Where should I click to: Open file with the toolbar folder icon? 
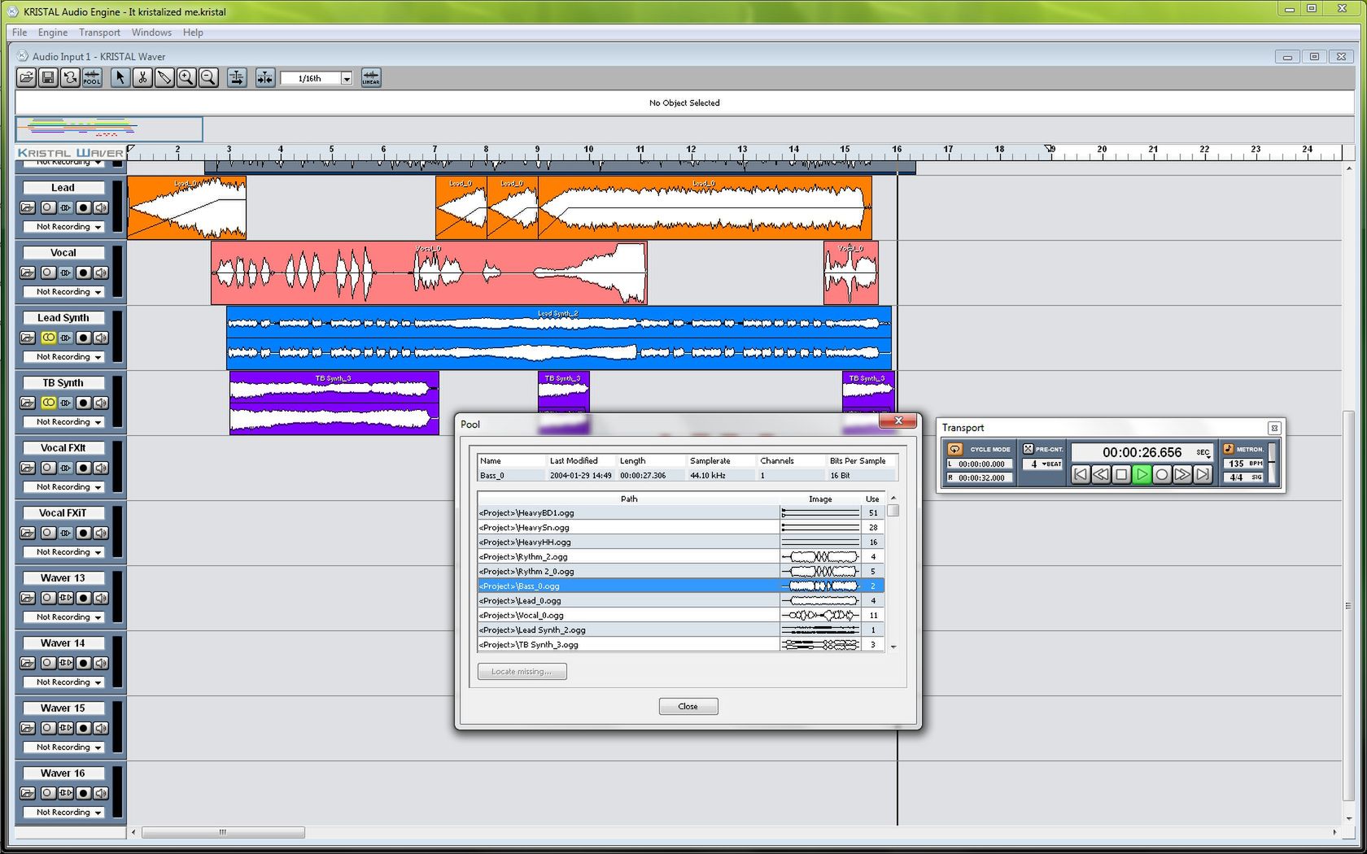tap(26, 78)
